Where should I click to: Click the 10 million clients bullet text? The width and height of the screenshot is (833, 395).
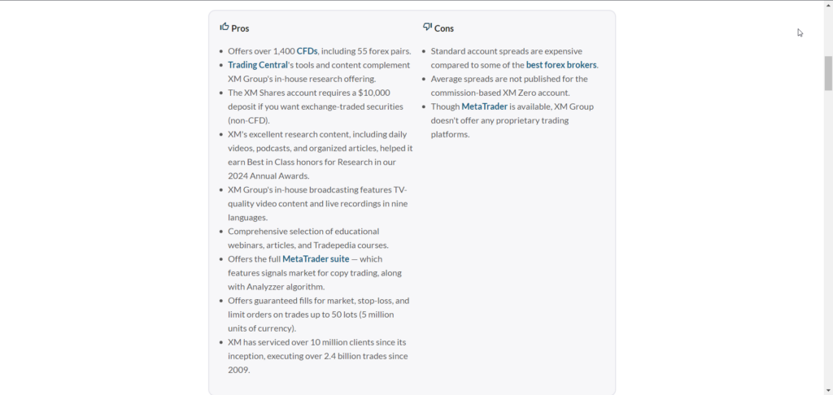click(x=318, y=356)
